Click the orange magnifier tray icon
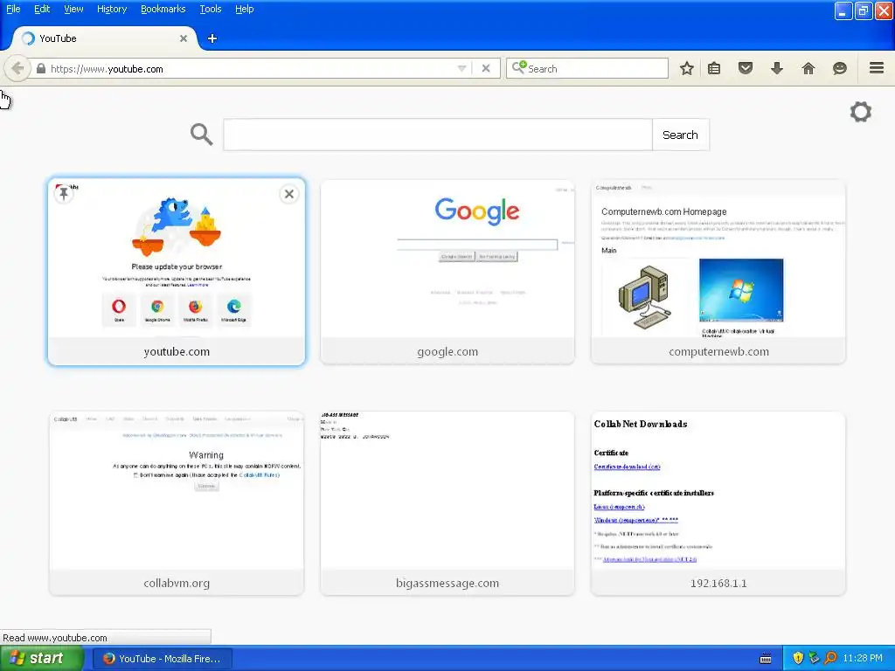Image resolution: width=895 pixels, height=671 pixels. (830, 658)
